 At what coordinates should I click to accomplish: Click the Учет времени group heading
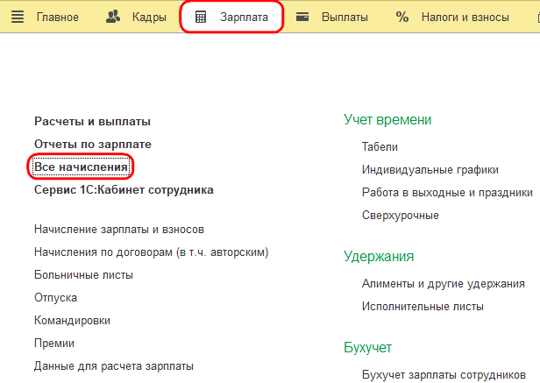point(387,120)
